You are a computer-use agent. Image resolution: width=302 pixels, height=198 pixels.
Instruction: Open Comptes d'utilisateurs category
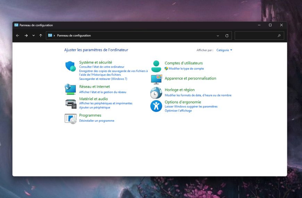coord(184,63)
